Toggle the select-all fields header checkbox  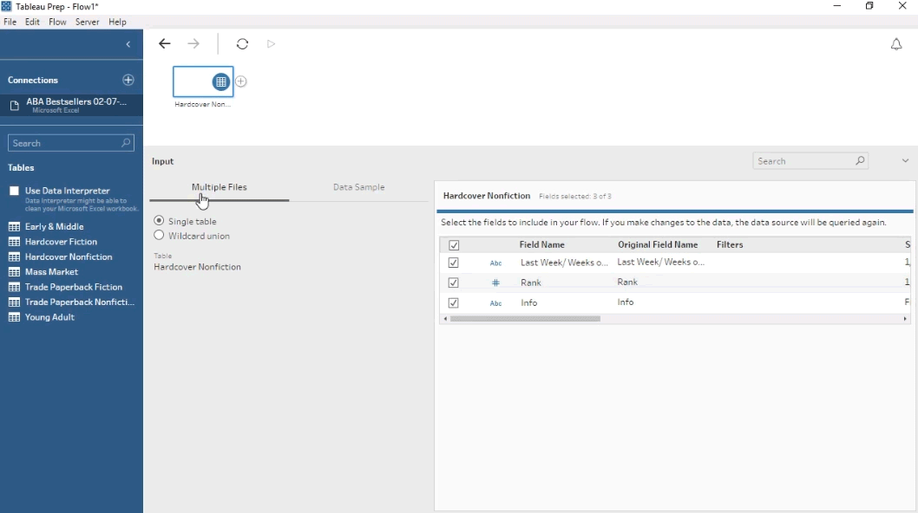453,245
